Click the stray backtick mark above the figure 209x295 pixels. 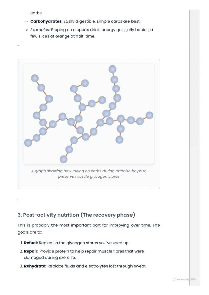[18, 46]
